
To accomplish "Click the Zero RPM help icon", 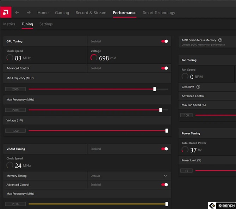I will [x=198, y=87].
